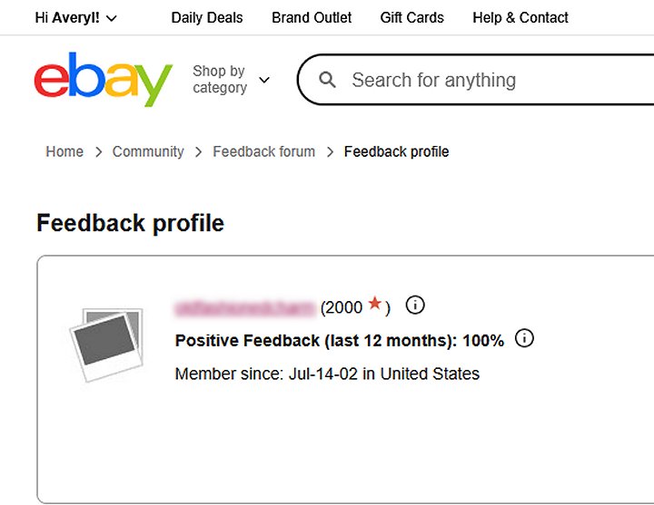Viewport: 654px width, 505px height.
Task: Click the red feedback star icon
Action: point(375,306)
